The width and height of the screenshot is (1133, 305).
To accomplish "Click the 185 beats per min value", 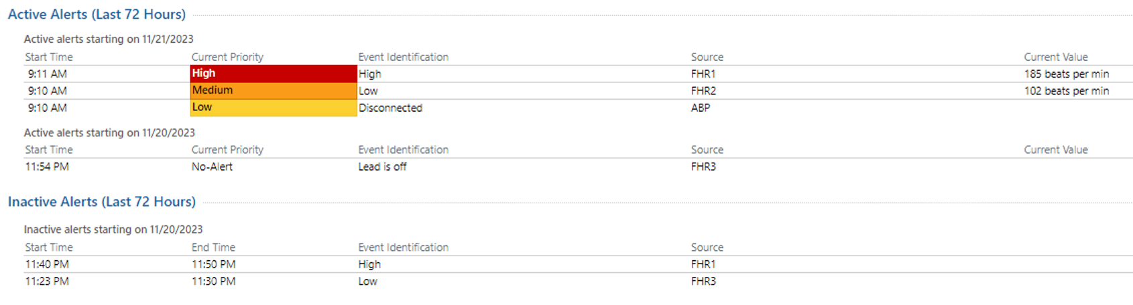I will [x=1066, y=74].
